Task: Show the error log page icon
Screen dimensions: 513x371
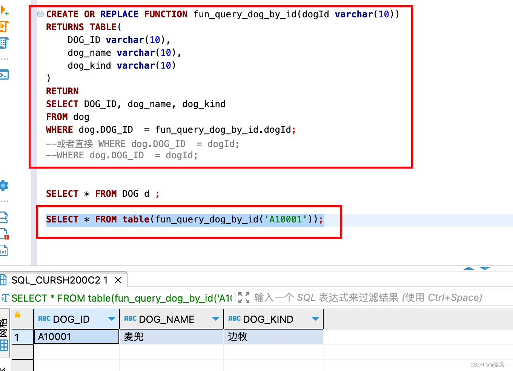Action: (4, 234)
